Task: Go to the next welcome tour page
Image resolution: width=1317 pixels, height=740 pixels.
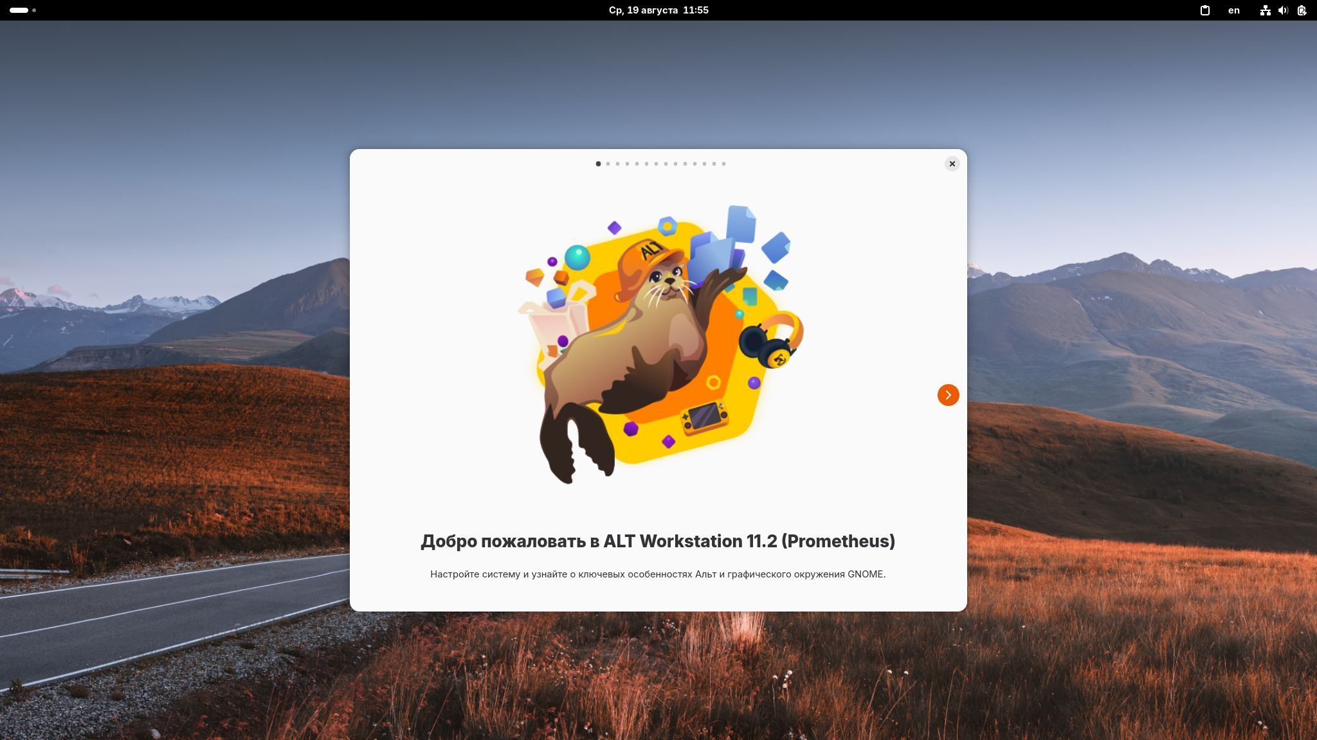Action: coord(948,395)
